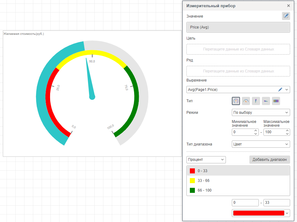Screen dimensions: 297x222
Task: Select the bullet gauge type
Action: [x=276, y=101]
